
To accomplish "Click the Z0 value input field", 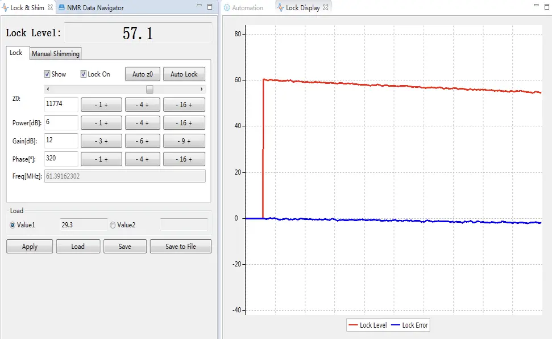I will pyautogui.click(x=61, y=104).
